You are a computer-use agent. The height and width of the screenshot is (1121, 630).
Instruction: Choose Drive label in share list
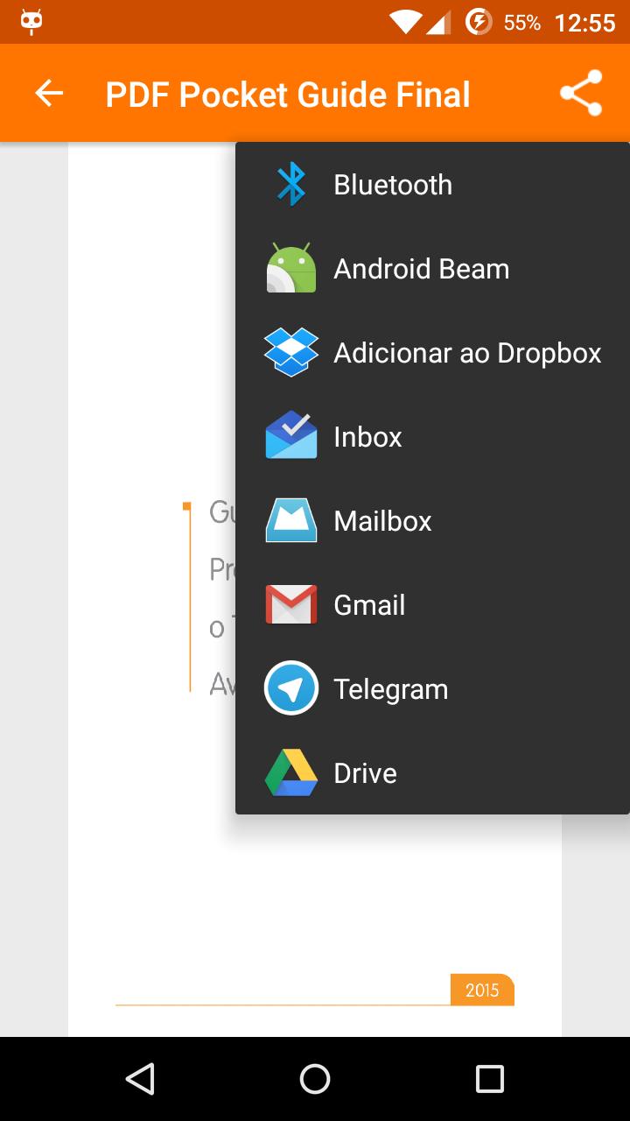tap(366, 773)
